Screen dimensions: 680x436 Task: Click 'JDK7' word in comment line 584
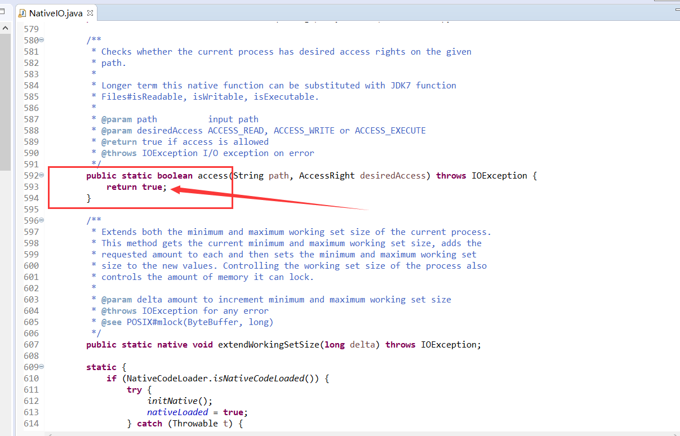tap(400, 85)
